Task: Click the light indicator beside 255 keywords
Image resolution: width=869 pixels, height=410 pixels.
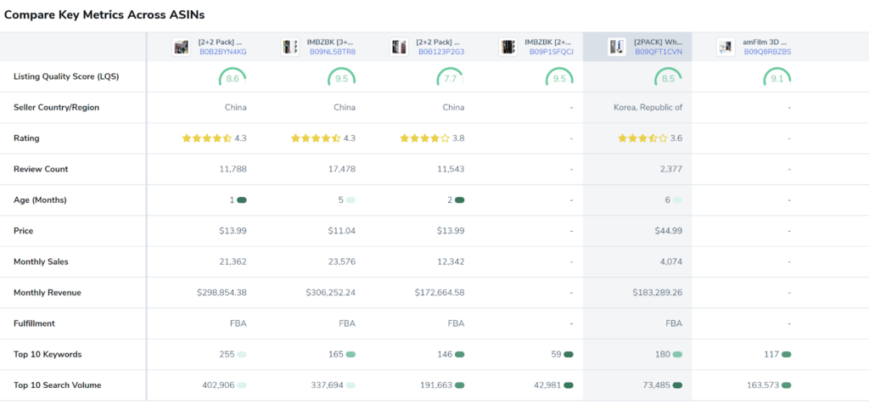Action: click(242, 354)
